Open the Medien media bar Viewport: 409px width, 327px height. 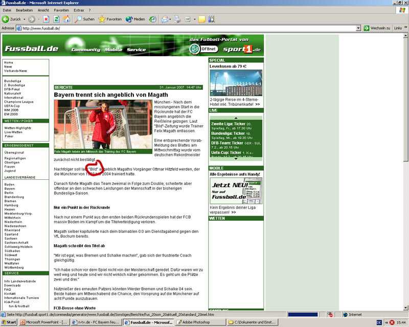[135, 19]
